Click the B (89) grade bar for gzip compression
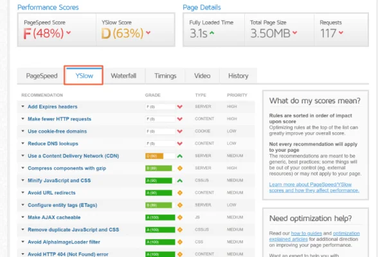Viewport: 378px width, 257px height. pyautogui.click(x=160, y=168)
